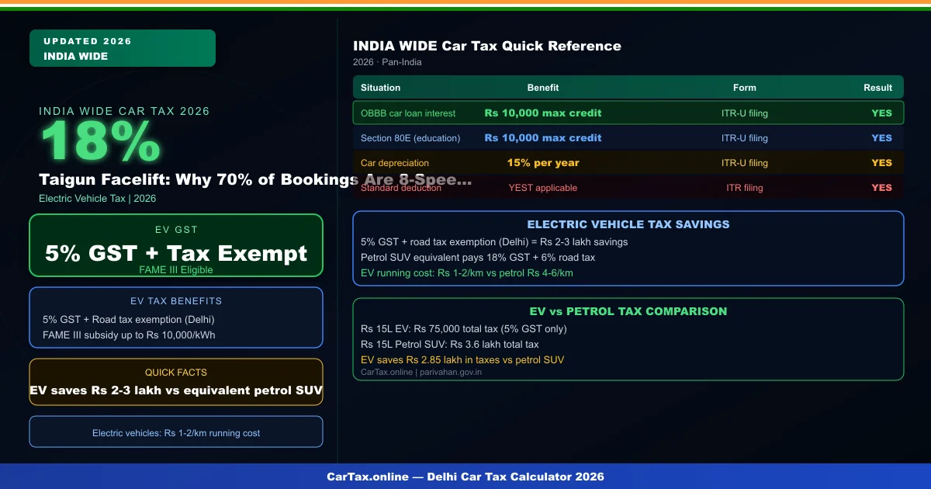Viewport: 931px width, 489px height.
Task: Click the Quick Reference table title
Action: click(x=487, y=46)
